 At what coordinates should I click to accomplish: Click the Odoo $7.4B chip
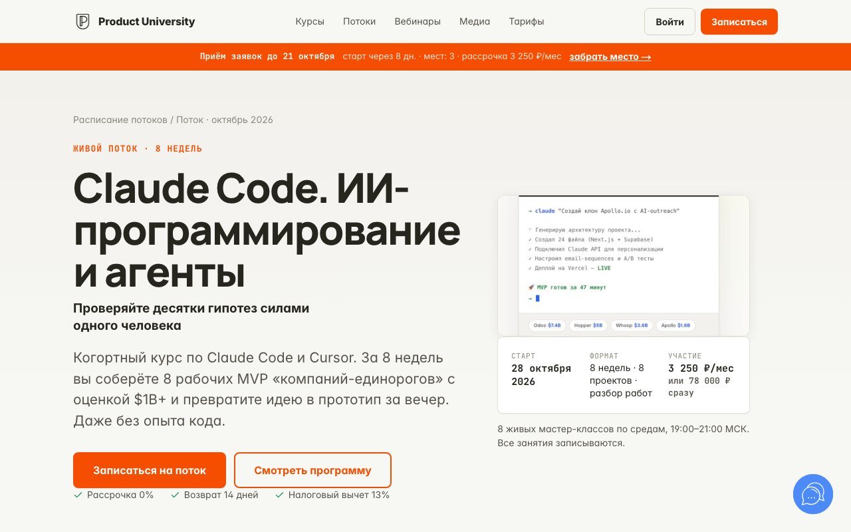pyautogui.click(x=547, y=326)
